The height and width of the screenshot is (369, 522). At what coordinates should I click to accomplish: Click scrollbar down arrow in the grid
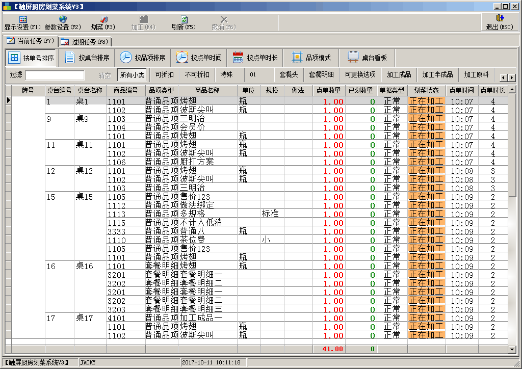512,349
